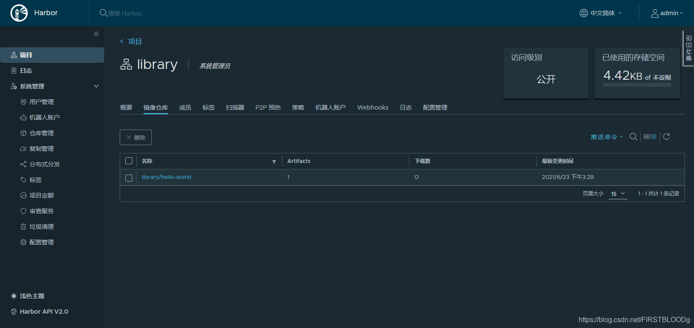
Task: Click the 标签 tag icon in sidebar
Action: [x=23, y=180]
